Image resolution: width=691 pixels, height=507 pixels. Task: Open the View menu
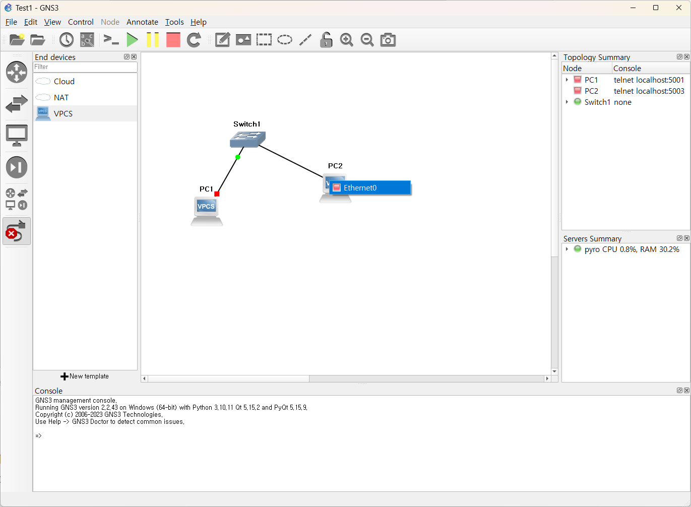tap(52, 22)
